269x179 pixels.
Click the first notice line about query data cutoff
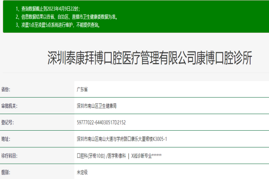[x=56, y=9]
